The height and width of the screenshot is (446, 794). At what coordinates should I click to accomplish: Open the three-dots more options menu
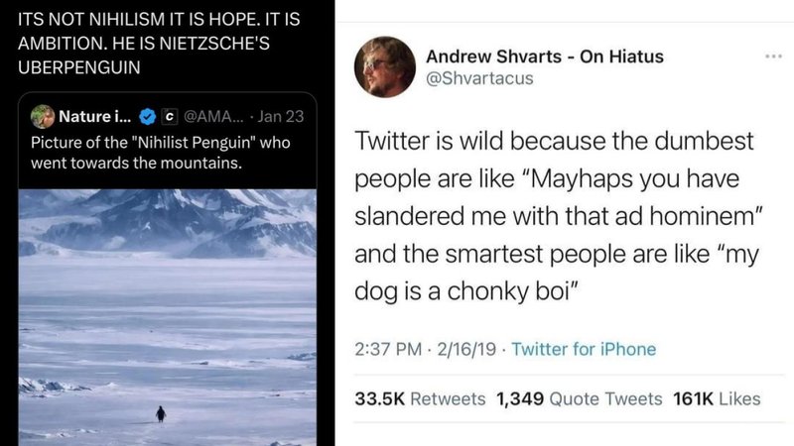point(773,56)
